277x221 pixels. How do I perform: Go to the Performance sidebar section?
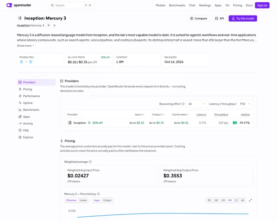click(36, 96)
